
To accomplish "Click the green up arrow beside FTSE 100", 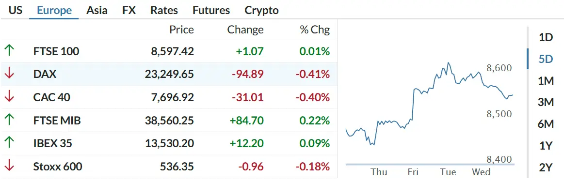I will pos(9,51).
